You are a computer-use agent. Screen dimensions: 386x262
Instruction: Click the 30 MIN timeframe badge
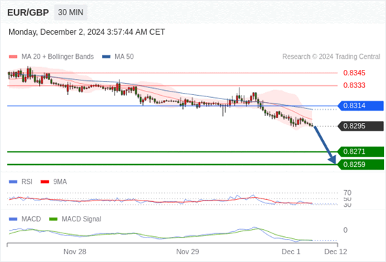pyautogui.click(x=70, y=13)
